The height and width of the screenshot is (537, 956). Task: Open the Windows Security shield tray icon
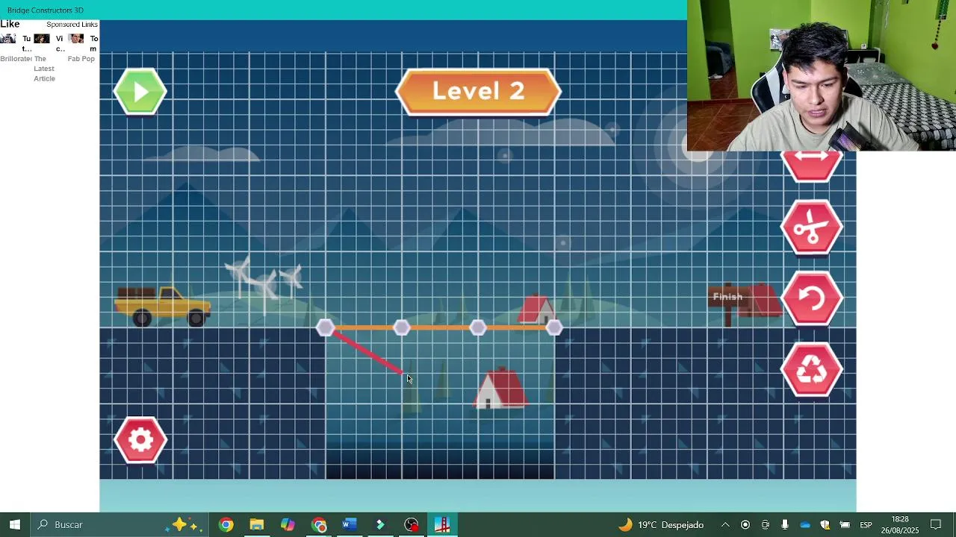coord(825,525)
